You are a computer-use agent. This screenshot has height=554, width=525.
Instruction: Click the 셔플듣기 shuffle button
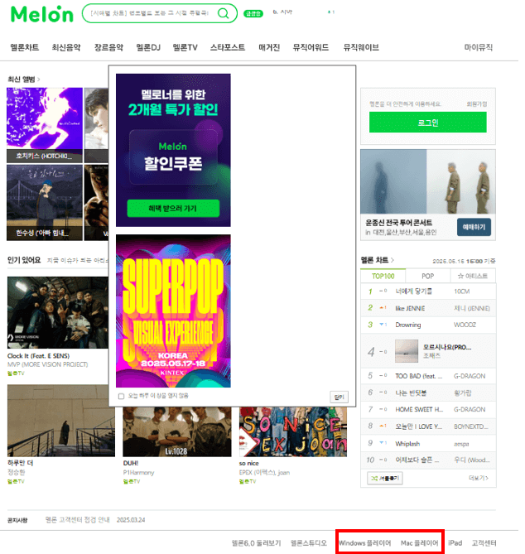[385, 478]
